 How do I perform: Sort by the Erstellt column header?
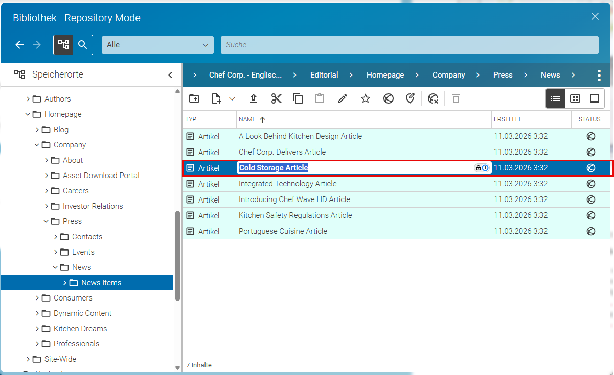click(x=507, y=119)
